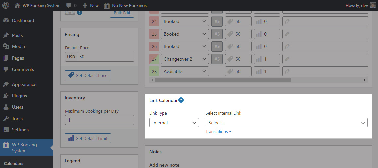Edit the price field for day 24

238,21
